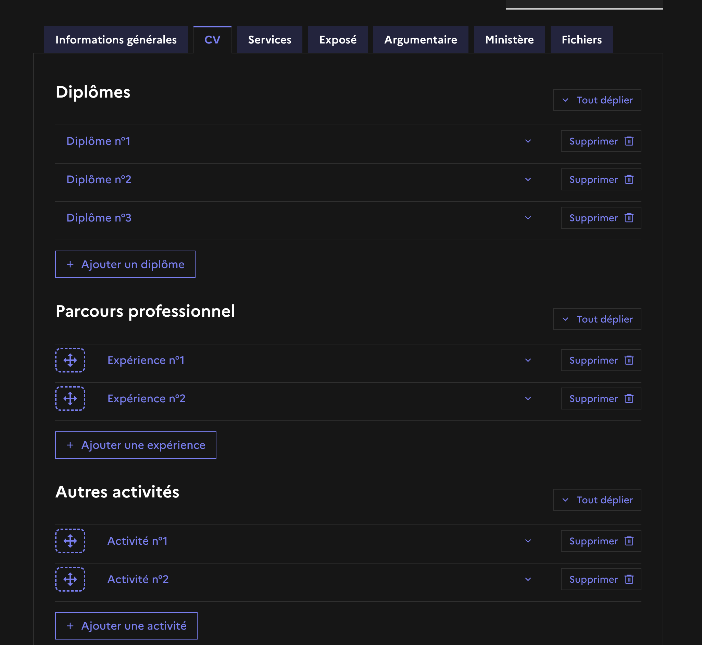Click the move handle beside Activité n°1

70,541
